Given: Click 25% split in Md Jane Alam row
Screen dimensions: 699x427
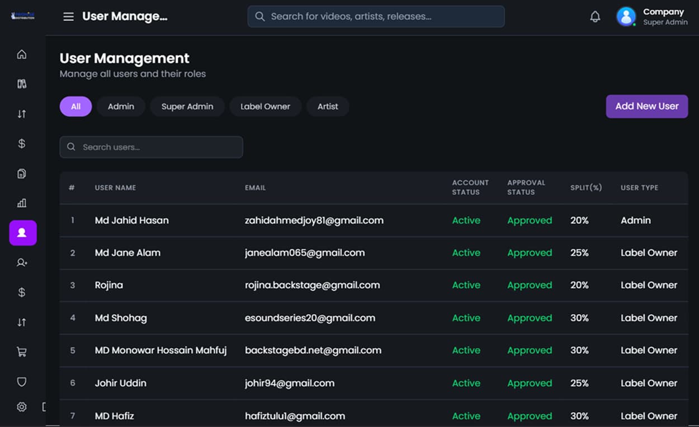Looking at the screenshot, I should [579, 253].
